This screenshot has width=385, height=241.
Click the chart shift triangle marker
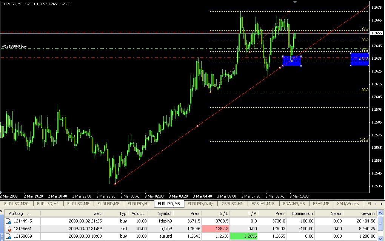[x=295, y=2]
